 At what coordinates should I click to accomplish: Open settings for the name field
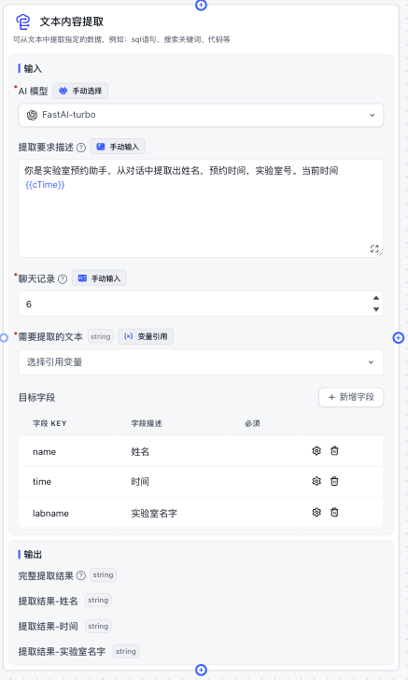(317, 451)
